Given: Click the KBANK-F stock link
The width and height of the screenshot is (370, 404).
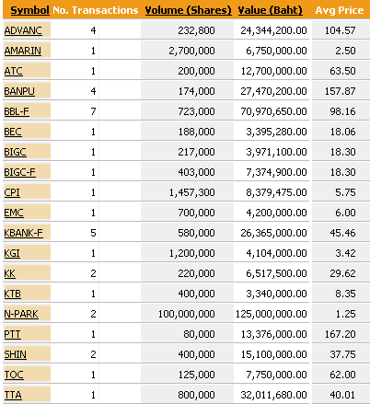Looking at the screenshot, I should pyautogui.click(x=23, y=233).
